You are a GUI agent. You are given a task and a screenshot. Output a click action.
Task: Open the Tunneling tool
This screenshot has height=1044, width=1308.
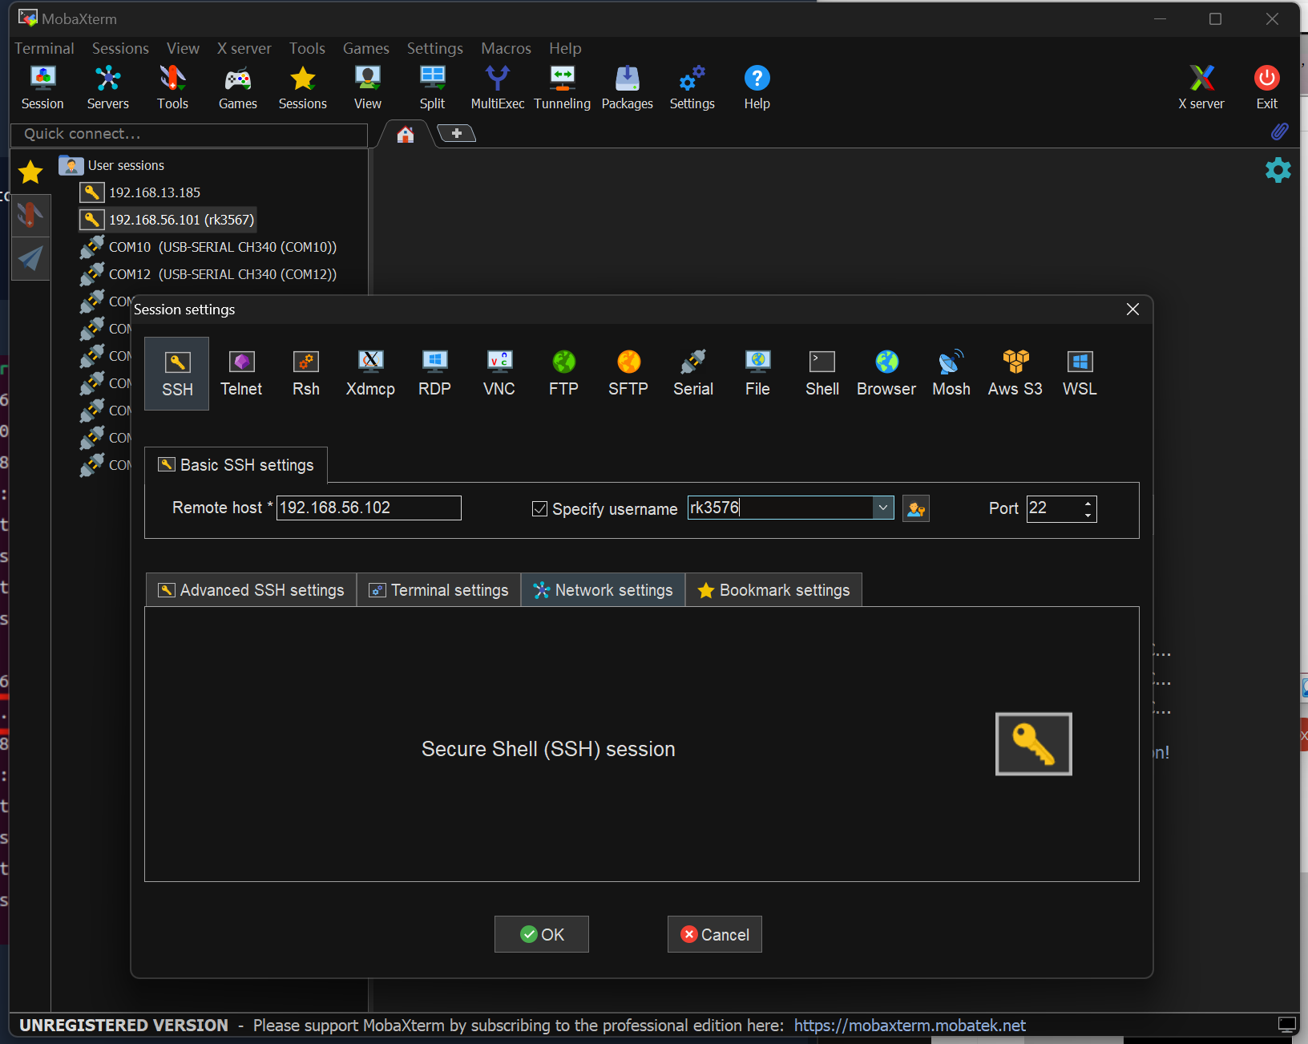point(563,86)
